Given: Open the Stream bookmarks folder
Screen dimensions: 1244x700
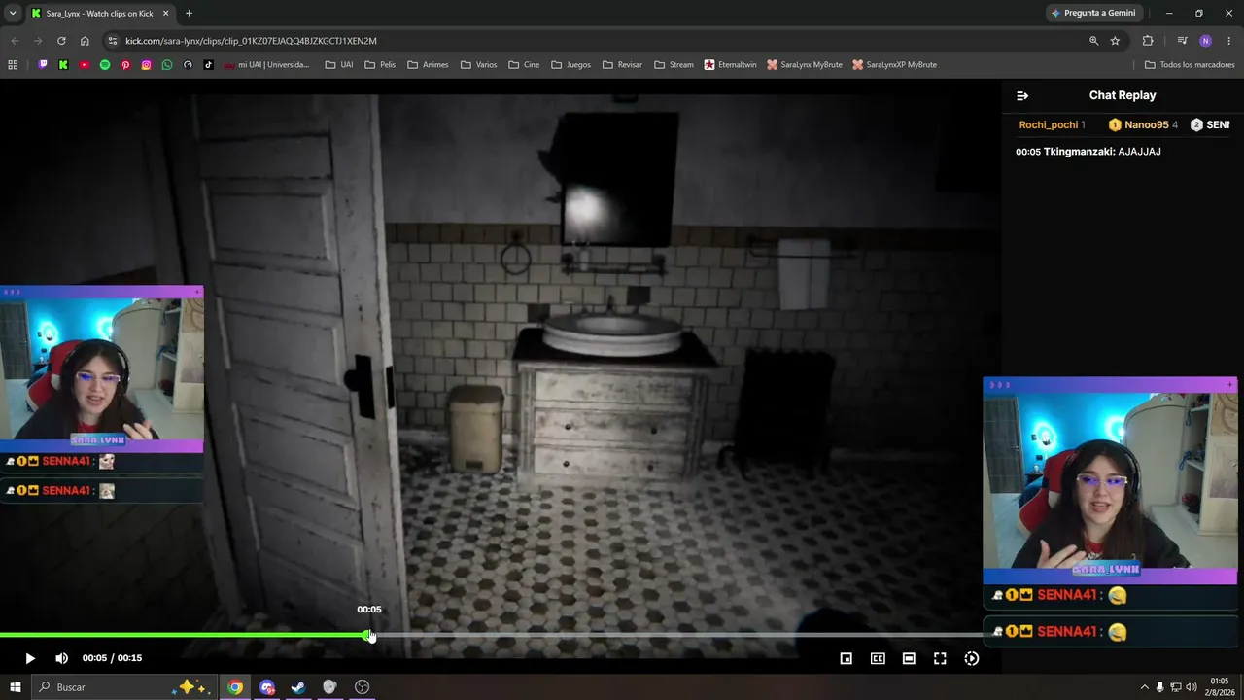Looking at the screenshot, I should [x=674, y=65].
